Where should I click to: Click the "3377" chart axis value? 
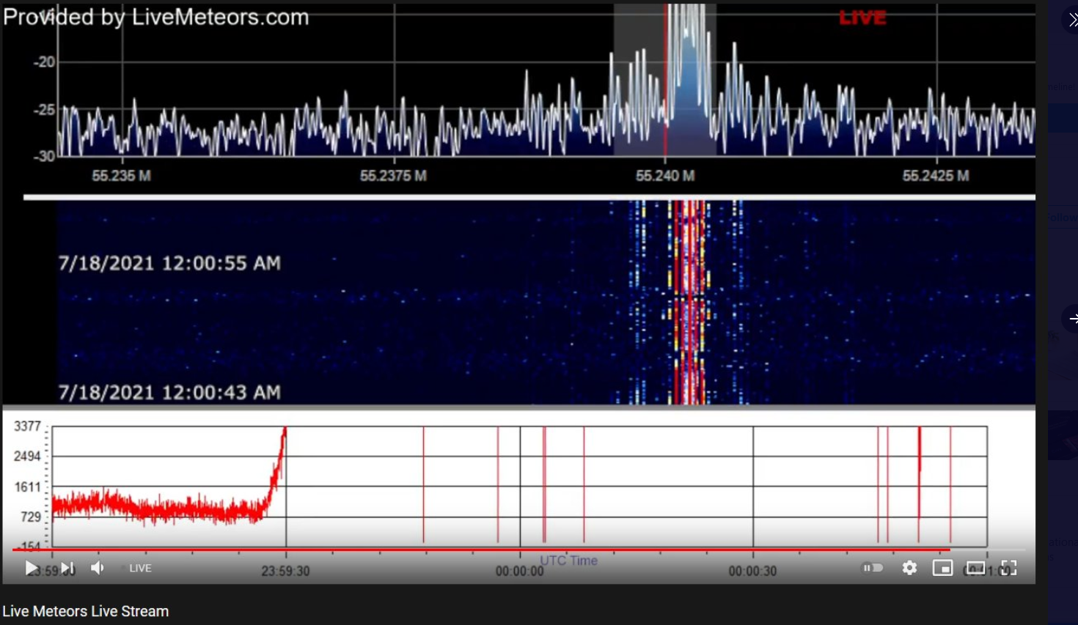point(28,426)
